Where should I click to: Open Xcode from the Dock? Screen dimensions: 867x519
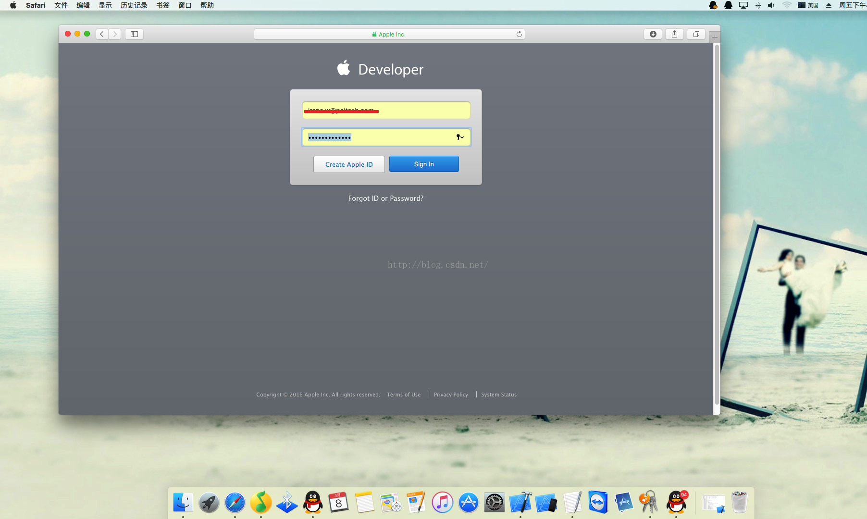[520, 503]
